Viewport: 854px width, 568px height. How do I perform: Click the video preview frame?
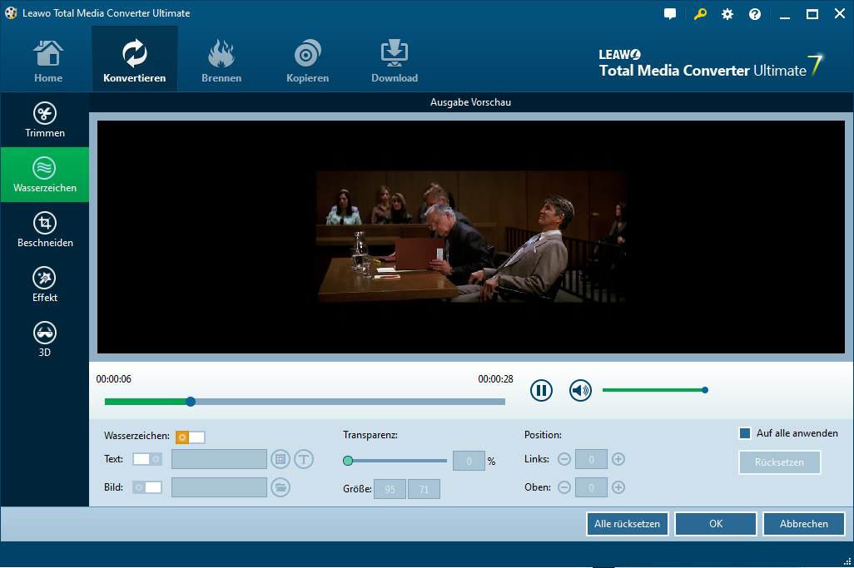(x=471, y=237)
